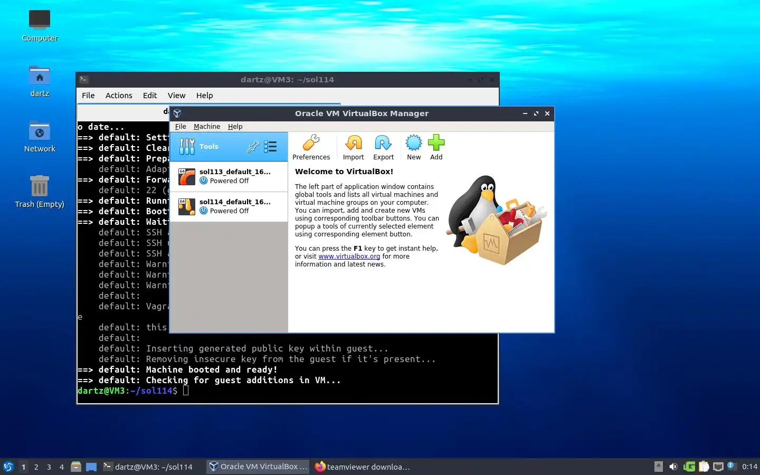Click the Tools pin icon

click(x=253, y=147)
